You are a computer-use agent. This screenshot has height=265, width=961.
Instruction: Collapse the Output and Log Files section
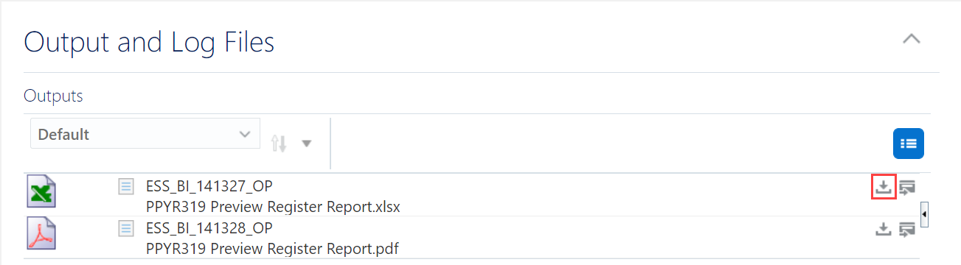pyautogui.click(x=912, y=39)
